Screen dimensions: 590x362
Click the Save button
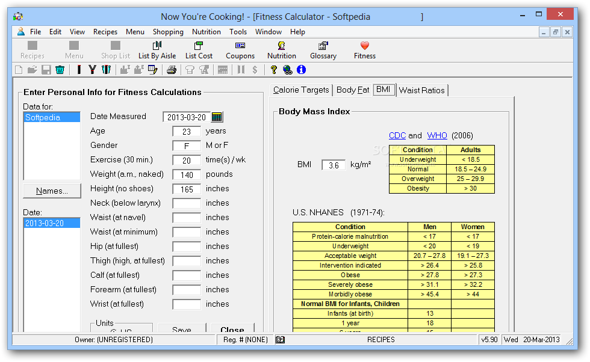pyautogui.click(x=182, y=328)
